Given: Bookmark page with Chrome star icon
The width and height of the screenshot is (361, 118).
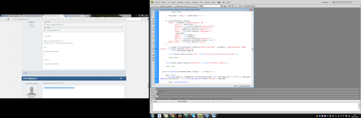Looking at the screenshot, I should [144, 19].
